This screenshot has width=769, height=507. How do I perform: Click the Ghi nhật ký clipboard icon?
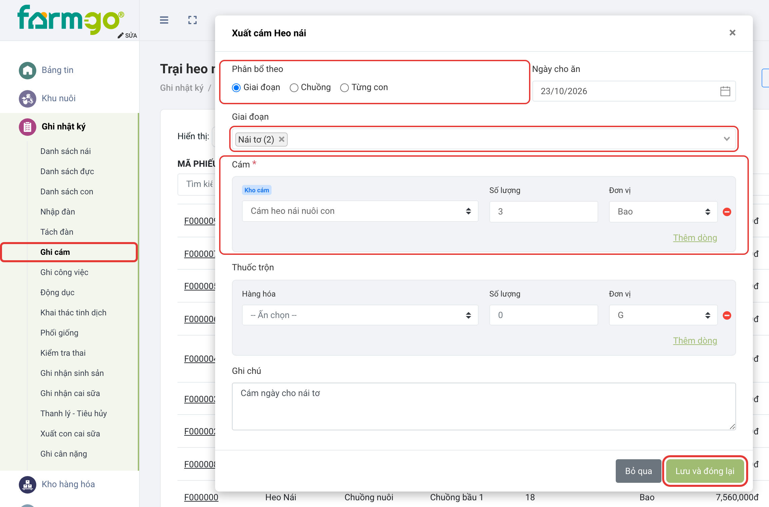pyautogui.click(x=28, y=127)
